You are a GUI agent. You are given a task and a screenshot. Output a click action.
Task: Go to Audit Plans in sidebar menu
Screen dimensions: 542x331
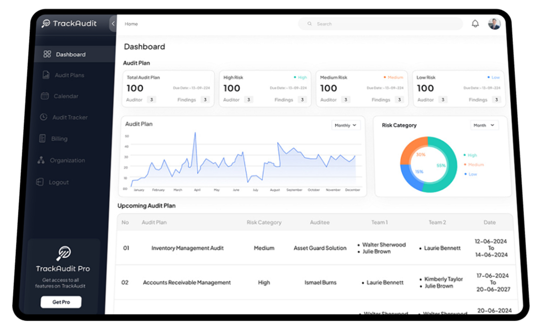coord(69,75)
